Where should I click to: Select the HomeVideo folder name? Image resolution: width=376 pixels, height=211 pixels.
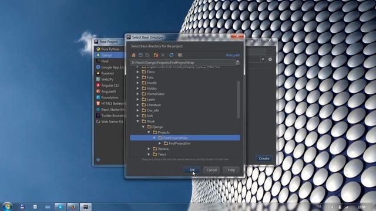155,94
